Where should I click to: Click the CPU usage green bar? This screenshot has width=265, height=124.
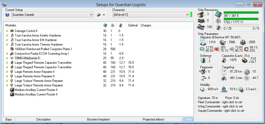pyautogui.click(x=241, y=13)
